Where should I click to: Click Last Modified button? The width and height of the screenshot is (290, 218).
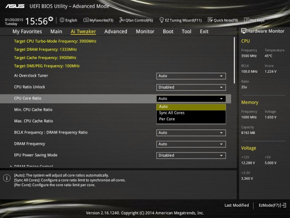pos(237,205)
